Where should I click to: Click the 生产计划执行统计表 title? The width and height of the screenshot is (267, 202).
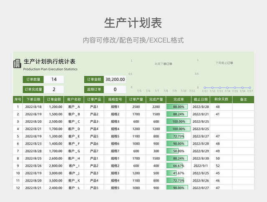pyautogui.click(x=50, y=62)
